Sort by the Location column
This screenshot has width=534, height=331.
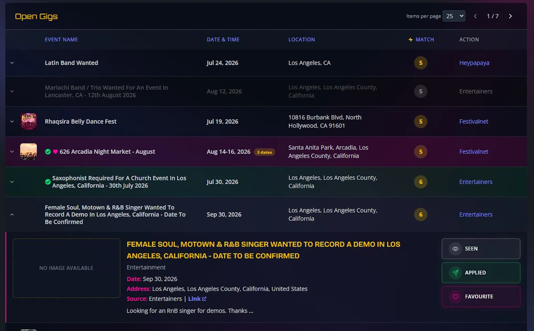click(x=302, y=39)
